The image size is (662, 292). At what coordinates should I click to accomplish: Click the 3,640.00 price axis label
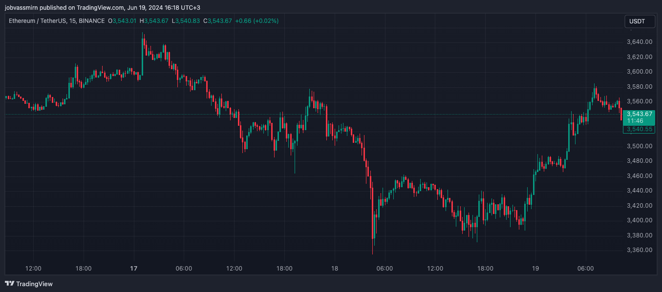click(640, 42)
